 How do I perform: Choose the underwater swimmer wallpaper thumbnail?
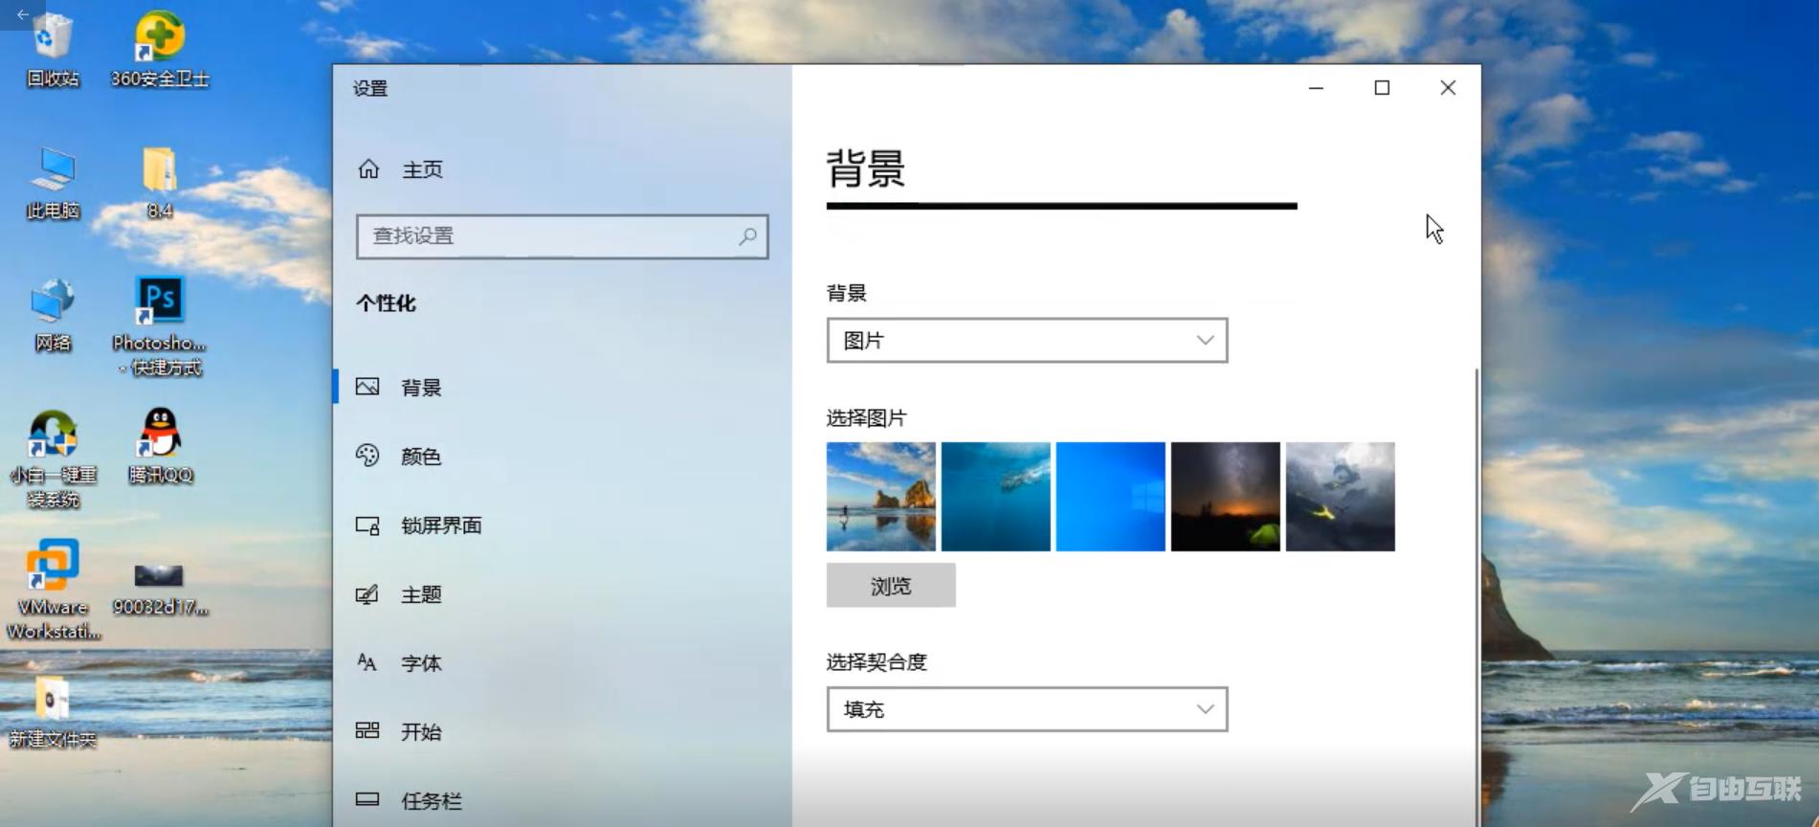point(996,497)
